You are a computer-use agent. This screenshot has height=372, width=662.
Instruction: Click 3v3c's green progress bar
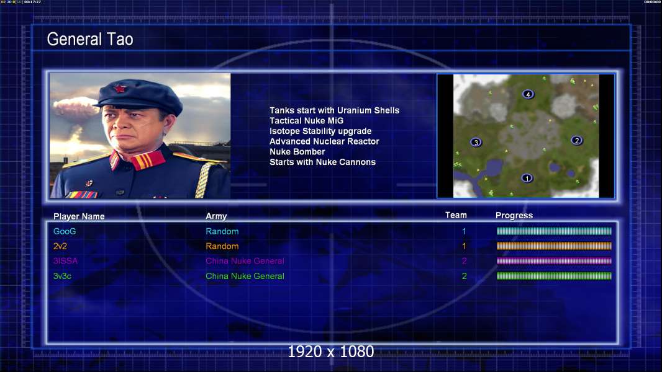[x=554, y=276]
